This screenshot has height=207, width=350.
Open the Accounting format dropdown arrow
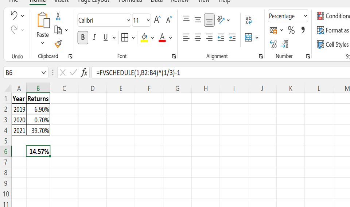282,30
